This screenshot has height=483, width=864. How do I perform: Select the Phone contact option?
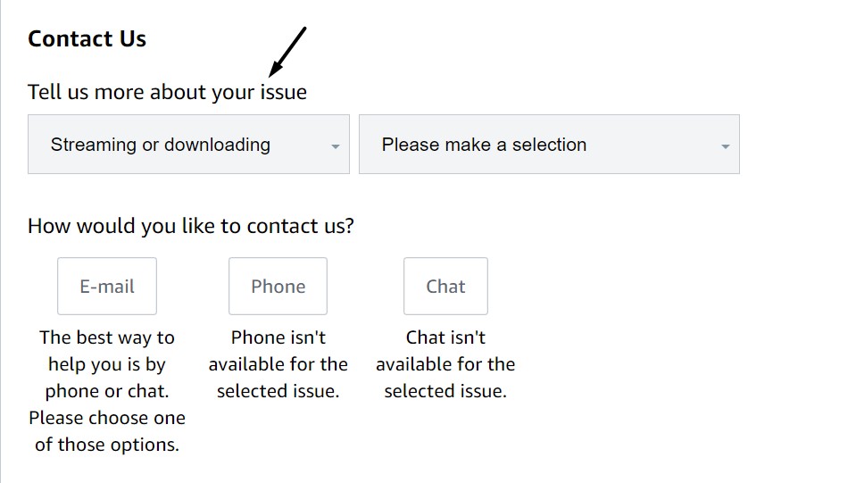278,287
